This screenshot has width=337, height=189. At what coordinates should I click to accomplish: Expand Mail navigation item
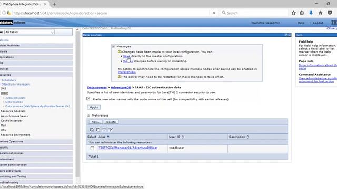(x=3, y=125)
